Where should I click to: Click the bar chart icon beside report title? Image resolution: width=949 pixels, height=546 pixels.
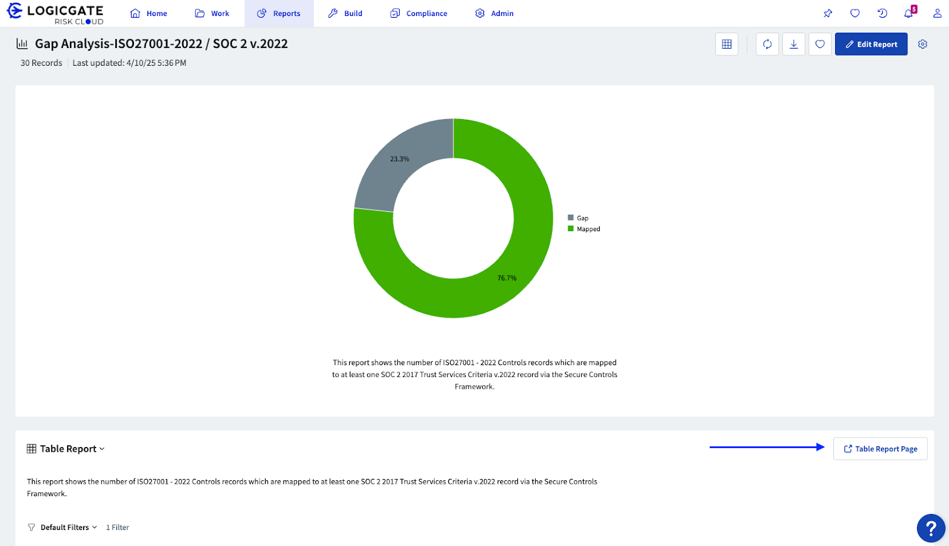[23, 43]
